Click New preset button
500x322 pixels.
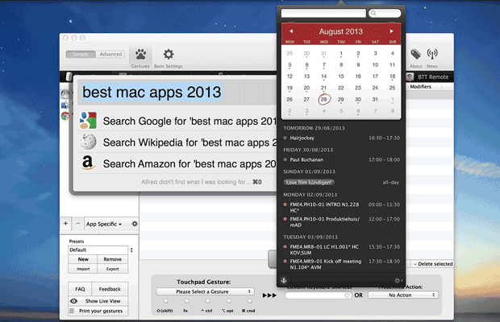point(83,259)
